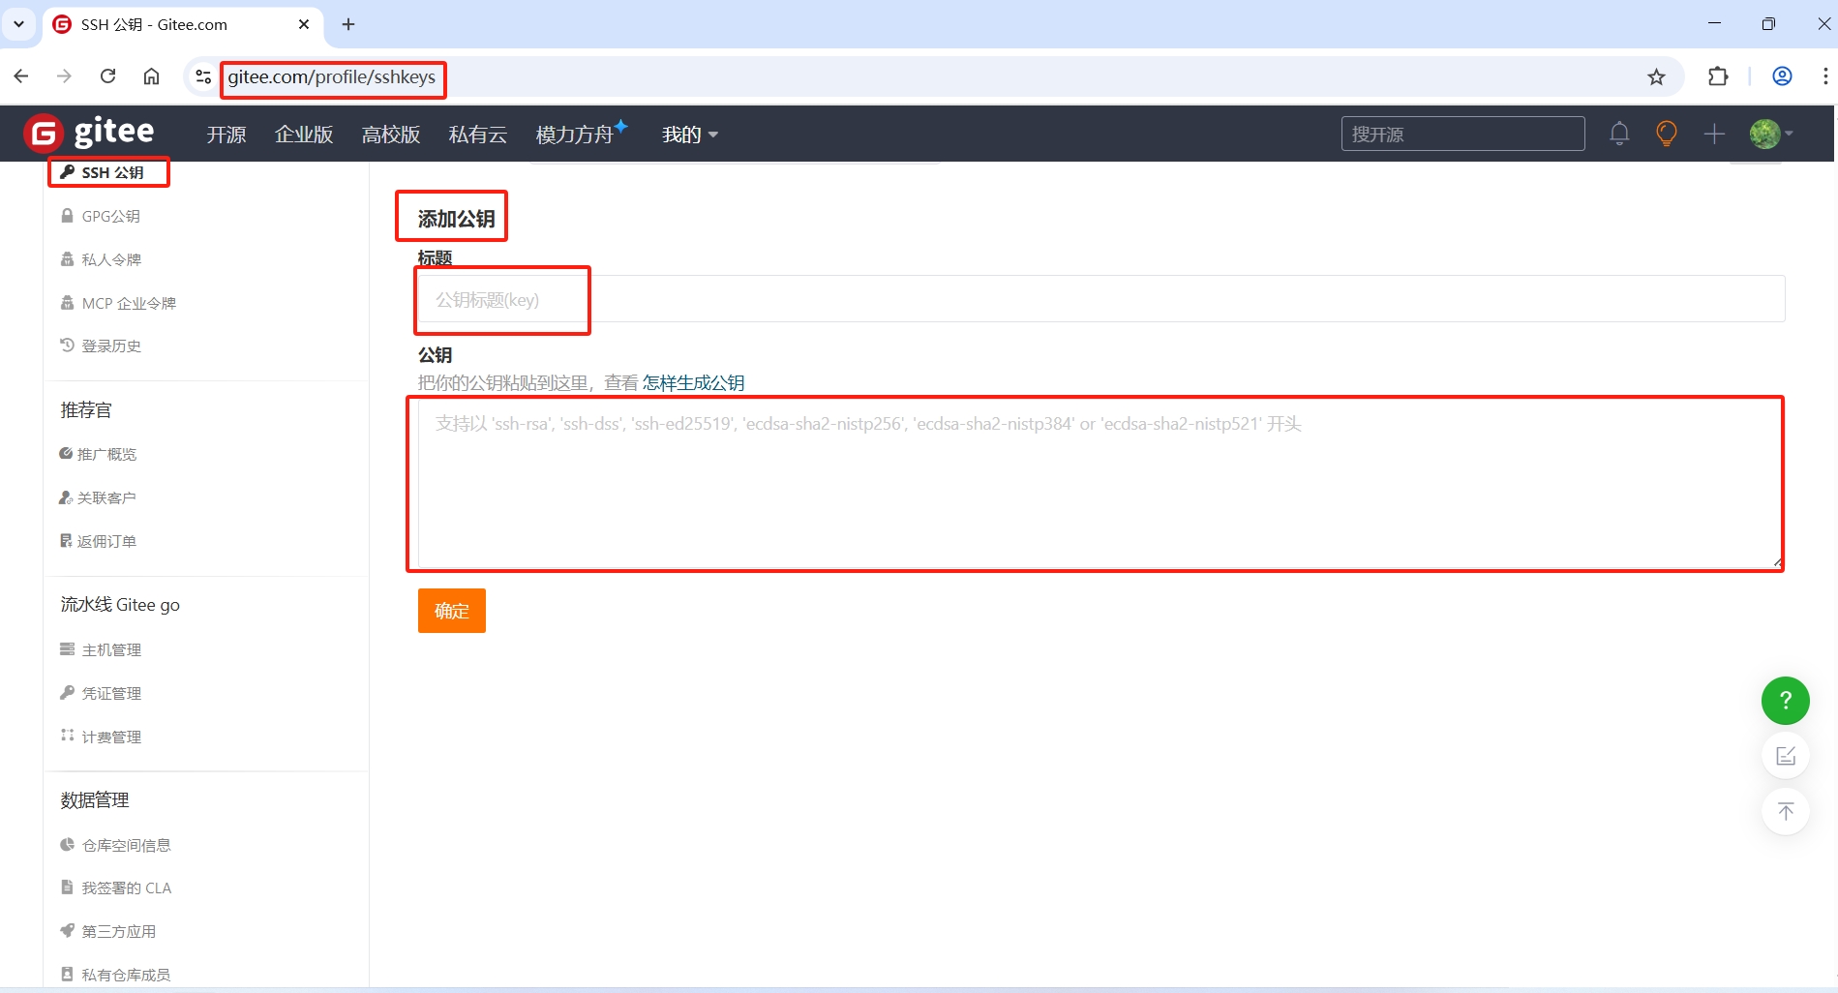Click the orange lightbulb icon
Viewport: 1838px width, 993px height.
(1666, 134)
